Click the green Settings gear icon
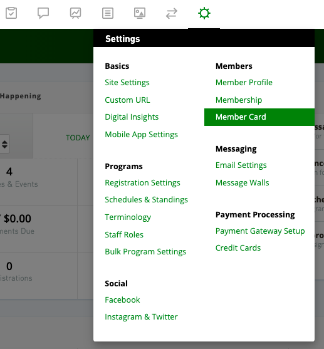324x349 pixels. (204, 13)
